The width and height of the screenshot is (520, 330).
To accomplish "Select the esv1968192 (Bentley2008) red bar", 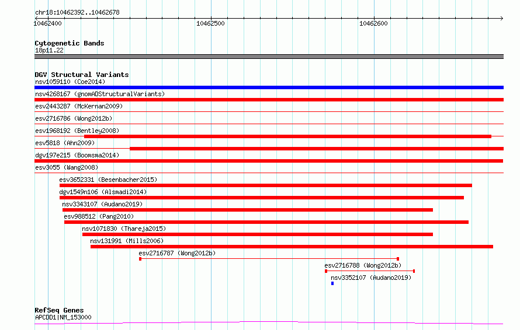I will (x=287, y=136).
